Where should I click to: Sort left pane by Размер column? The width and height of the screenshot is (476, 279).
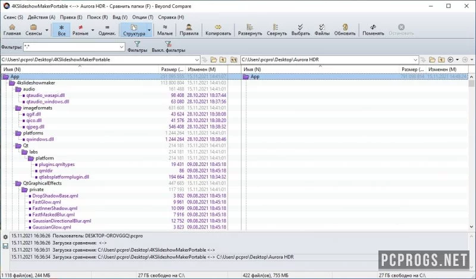click(172, 70)
